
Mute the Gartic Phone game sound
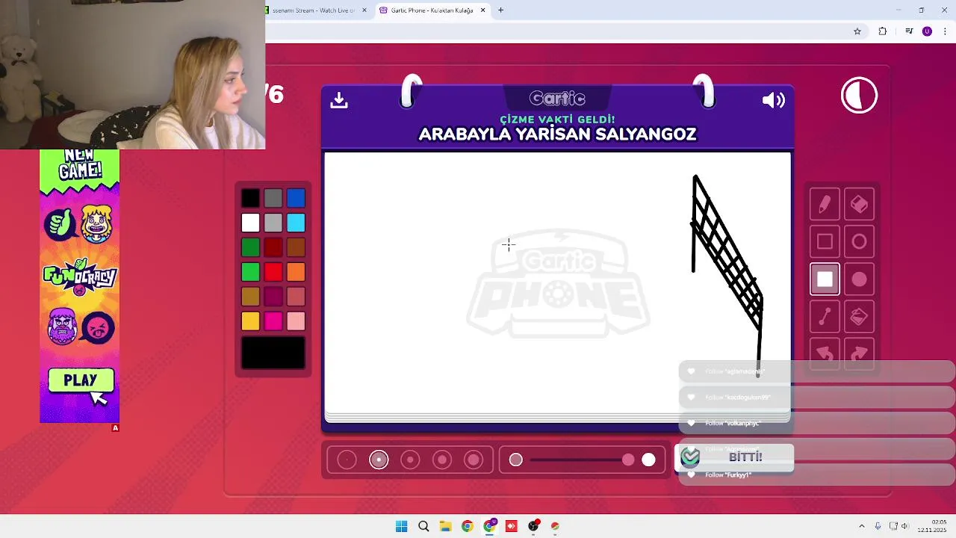[x=773, y=100]
